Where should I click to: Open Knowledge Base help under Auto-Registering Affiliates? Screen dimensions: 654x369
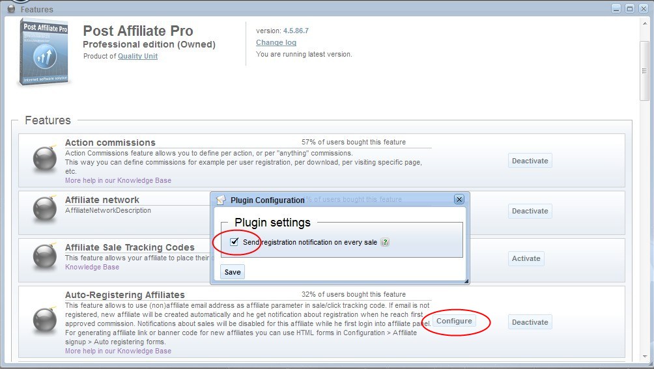pyautogui.click(x=118, y=351)
